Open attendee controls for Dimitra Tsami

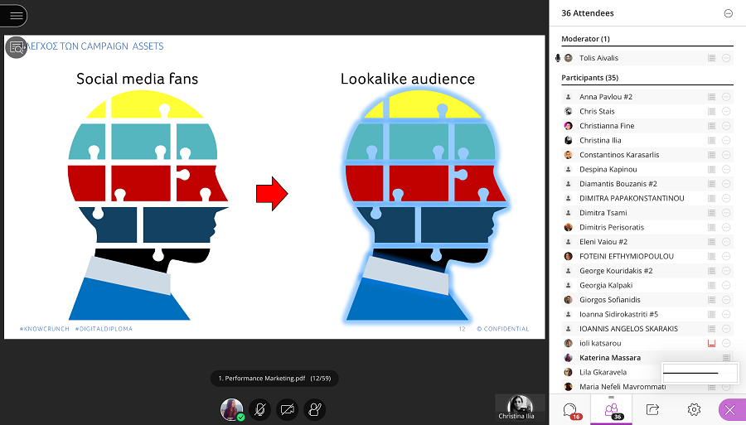point(726,213)
